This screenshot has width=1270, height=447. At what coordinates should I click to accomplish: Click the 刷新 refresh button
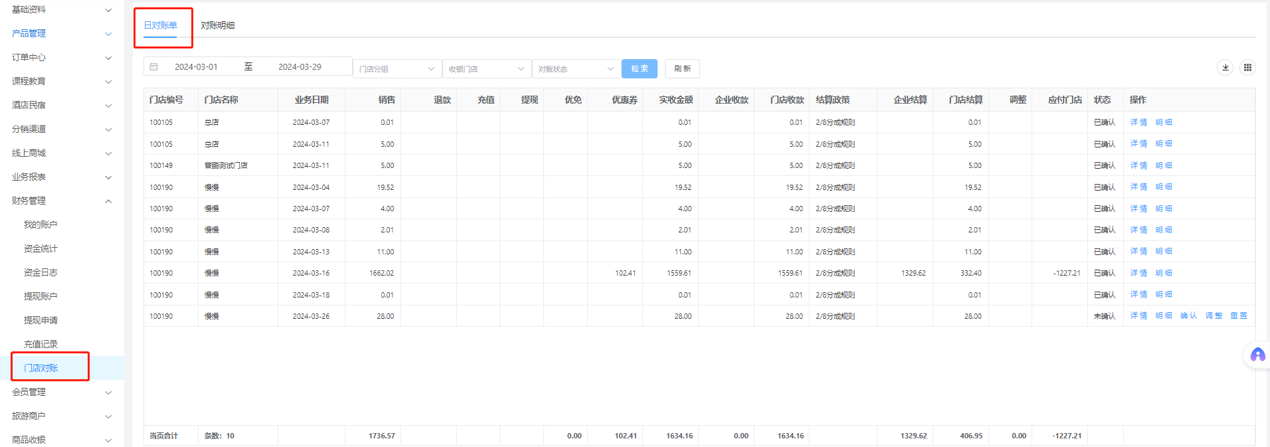[682, 68]
